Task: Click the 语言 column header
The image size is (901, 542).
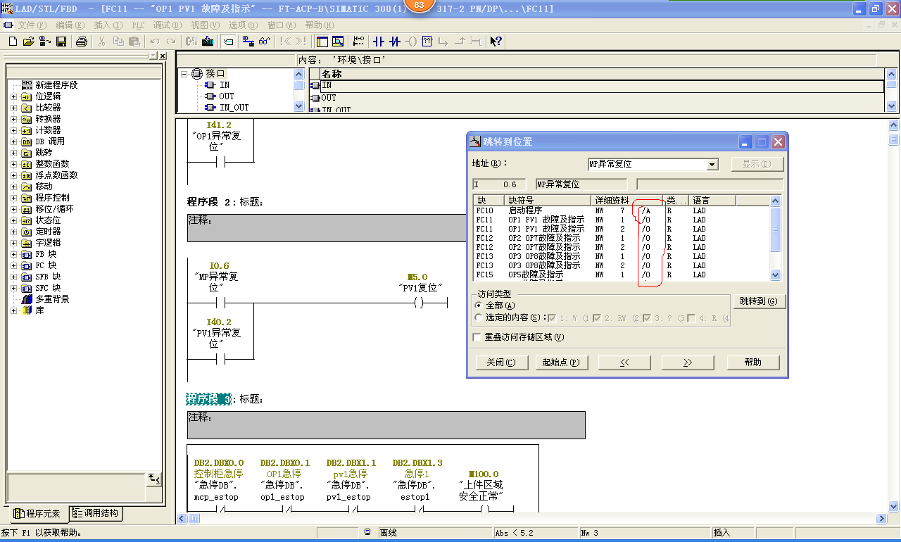Action: [x=712, y=201]
